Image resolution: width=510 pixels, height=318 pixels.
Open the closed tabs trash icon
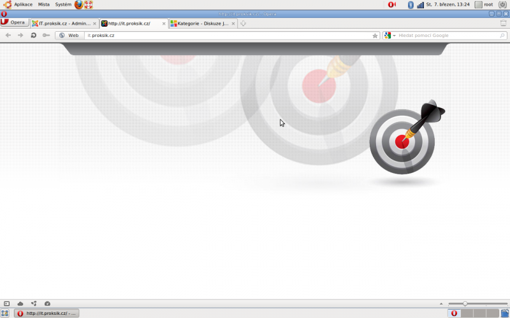pyautogui.click(x=503, y=24)
